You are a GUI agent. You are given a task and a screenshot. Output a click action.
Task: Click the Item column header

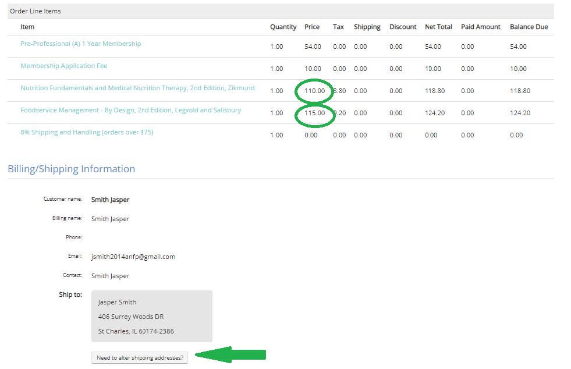pyautogui.click(x=27, y=27)
